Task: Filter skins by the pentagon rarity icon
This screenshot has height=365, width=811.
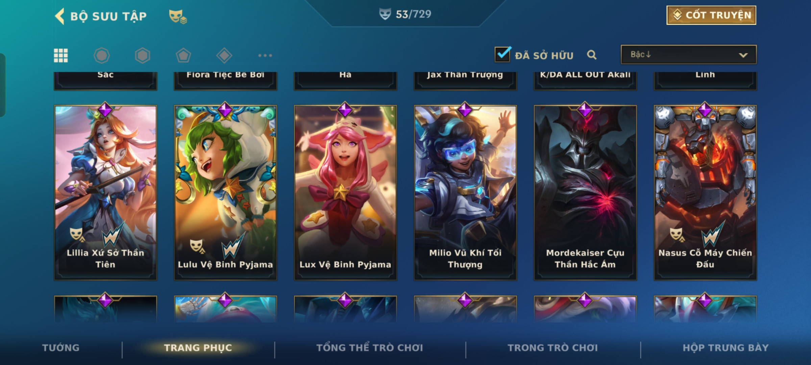Action: (x=183, y=55)
